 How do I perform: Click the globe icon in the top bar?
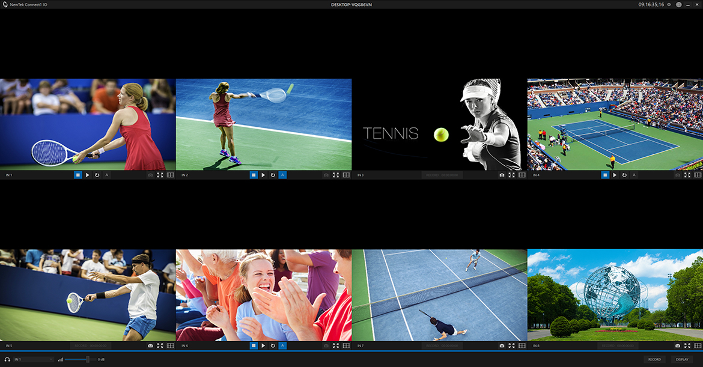click(679, 4)
